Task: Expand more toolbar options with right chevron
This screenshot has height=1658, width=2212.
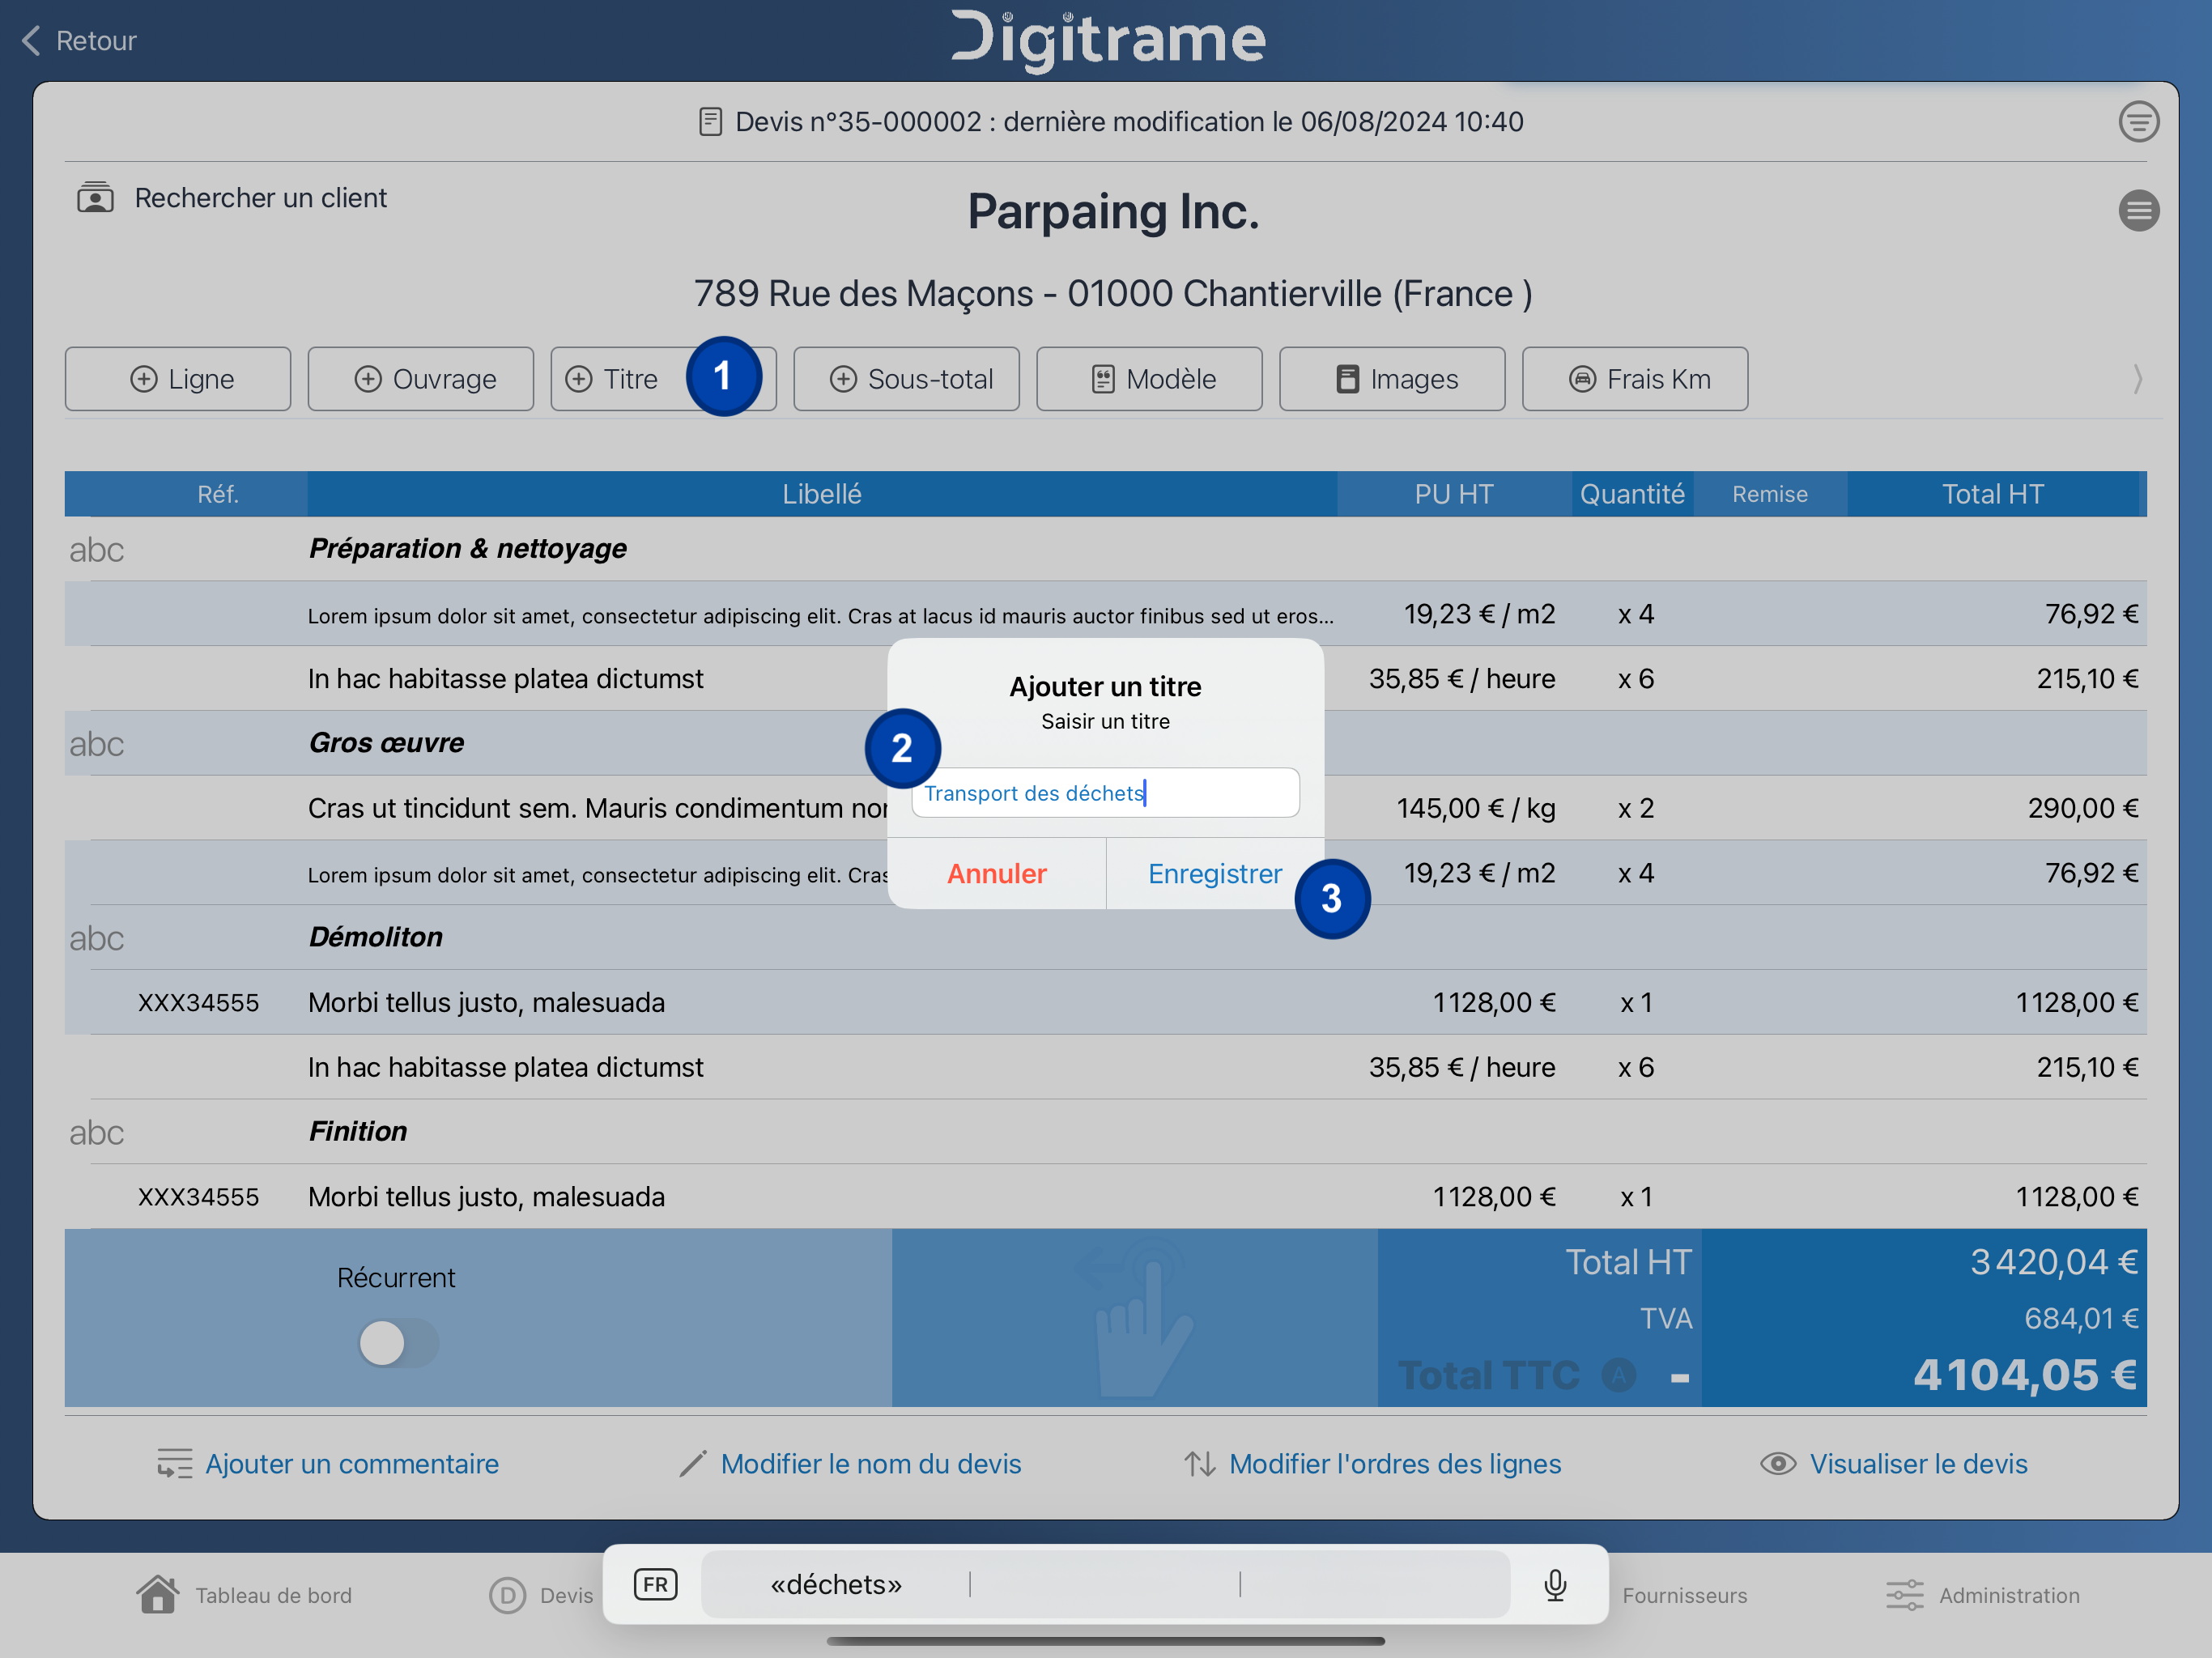Action: [x=2137, y=379]
